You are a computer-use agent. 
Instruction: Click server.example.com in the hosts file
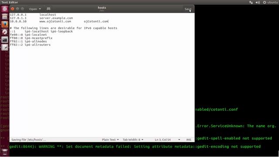coord(56,18)
